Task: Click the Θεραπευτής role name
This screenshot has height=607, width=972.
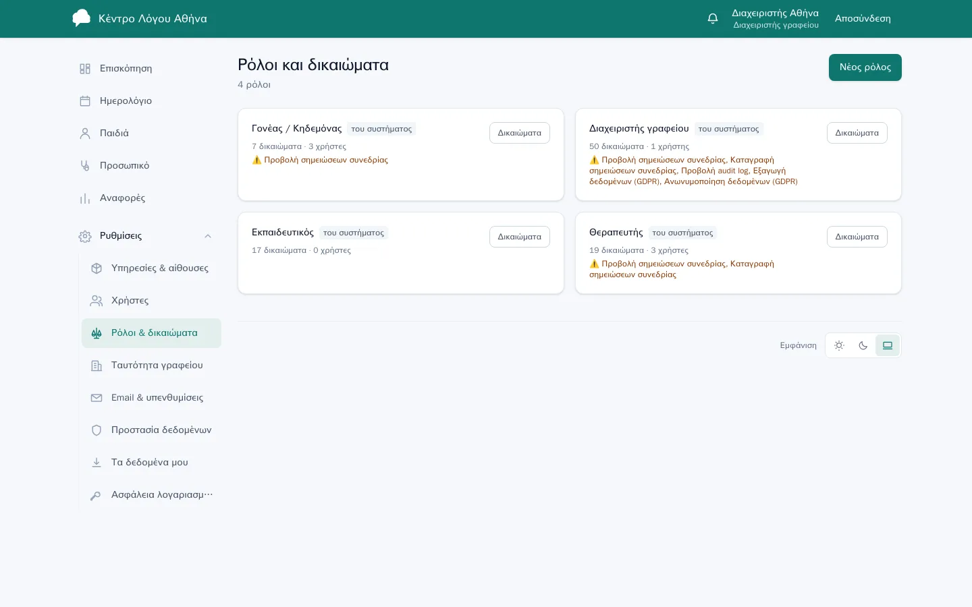Action: (616, 233)
